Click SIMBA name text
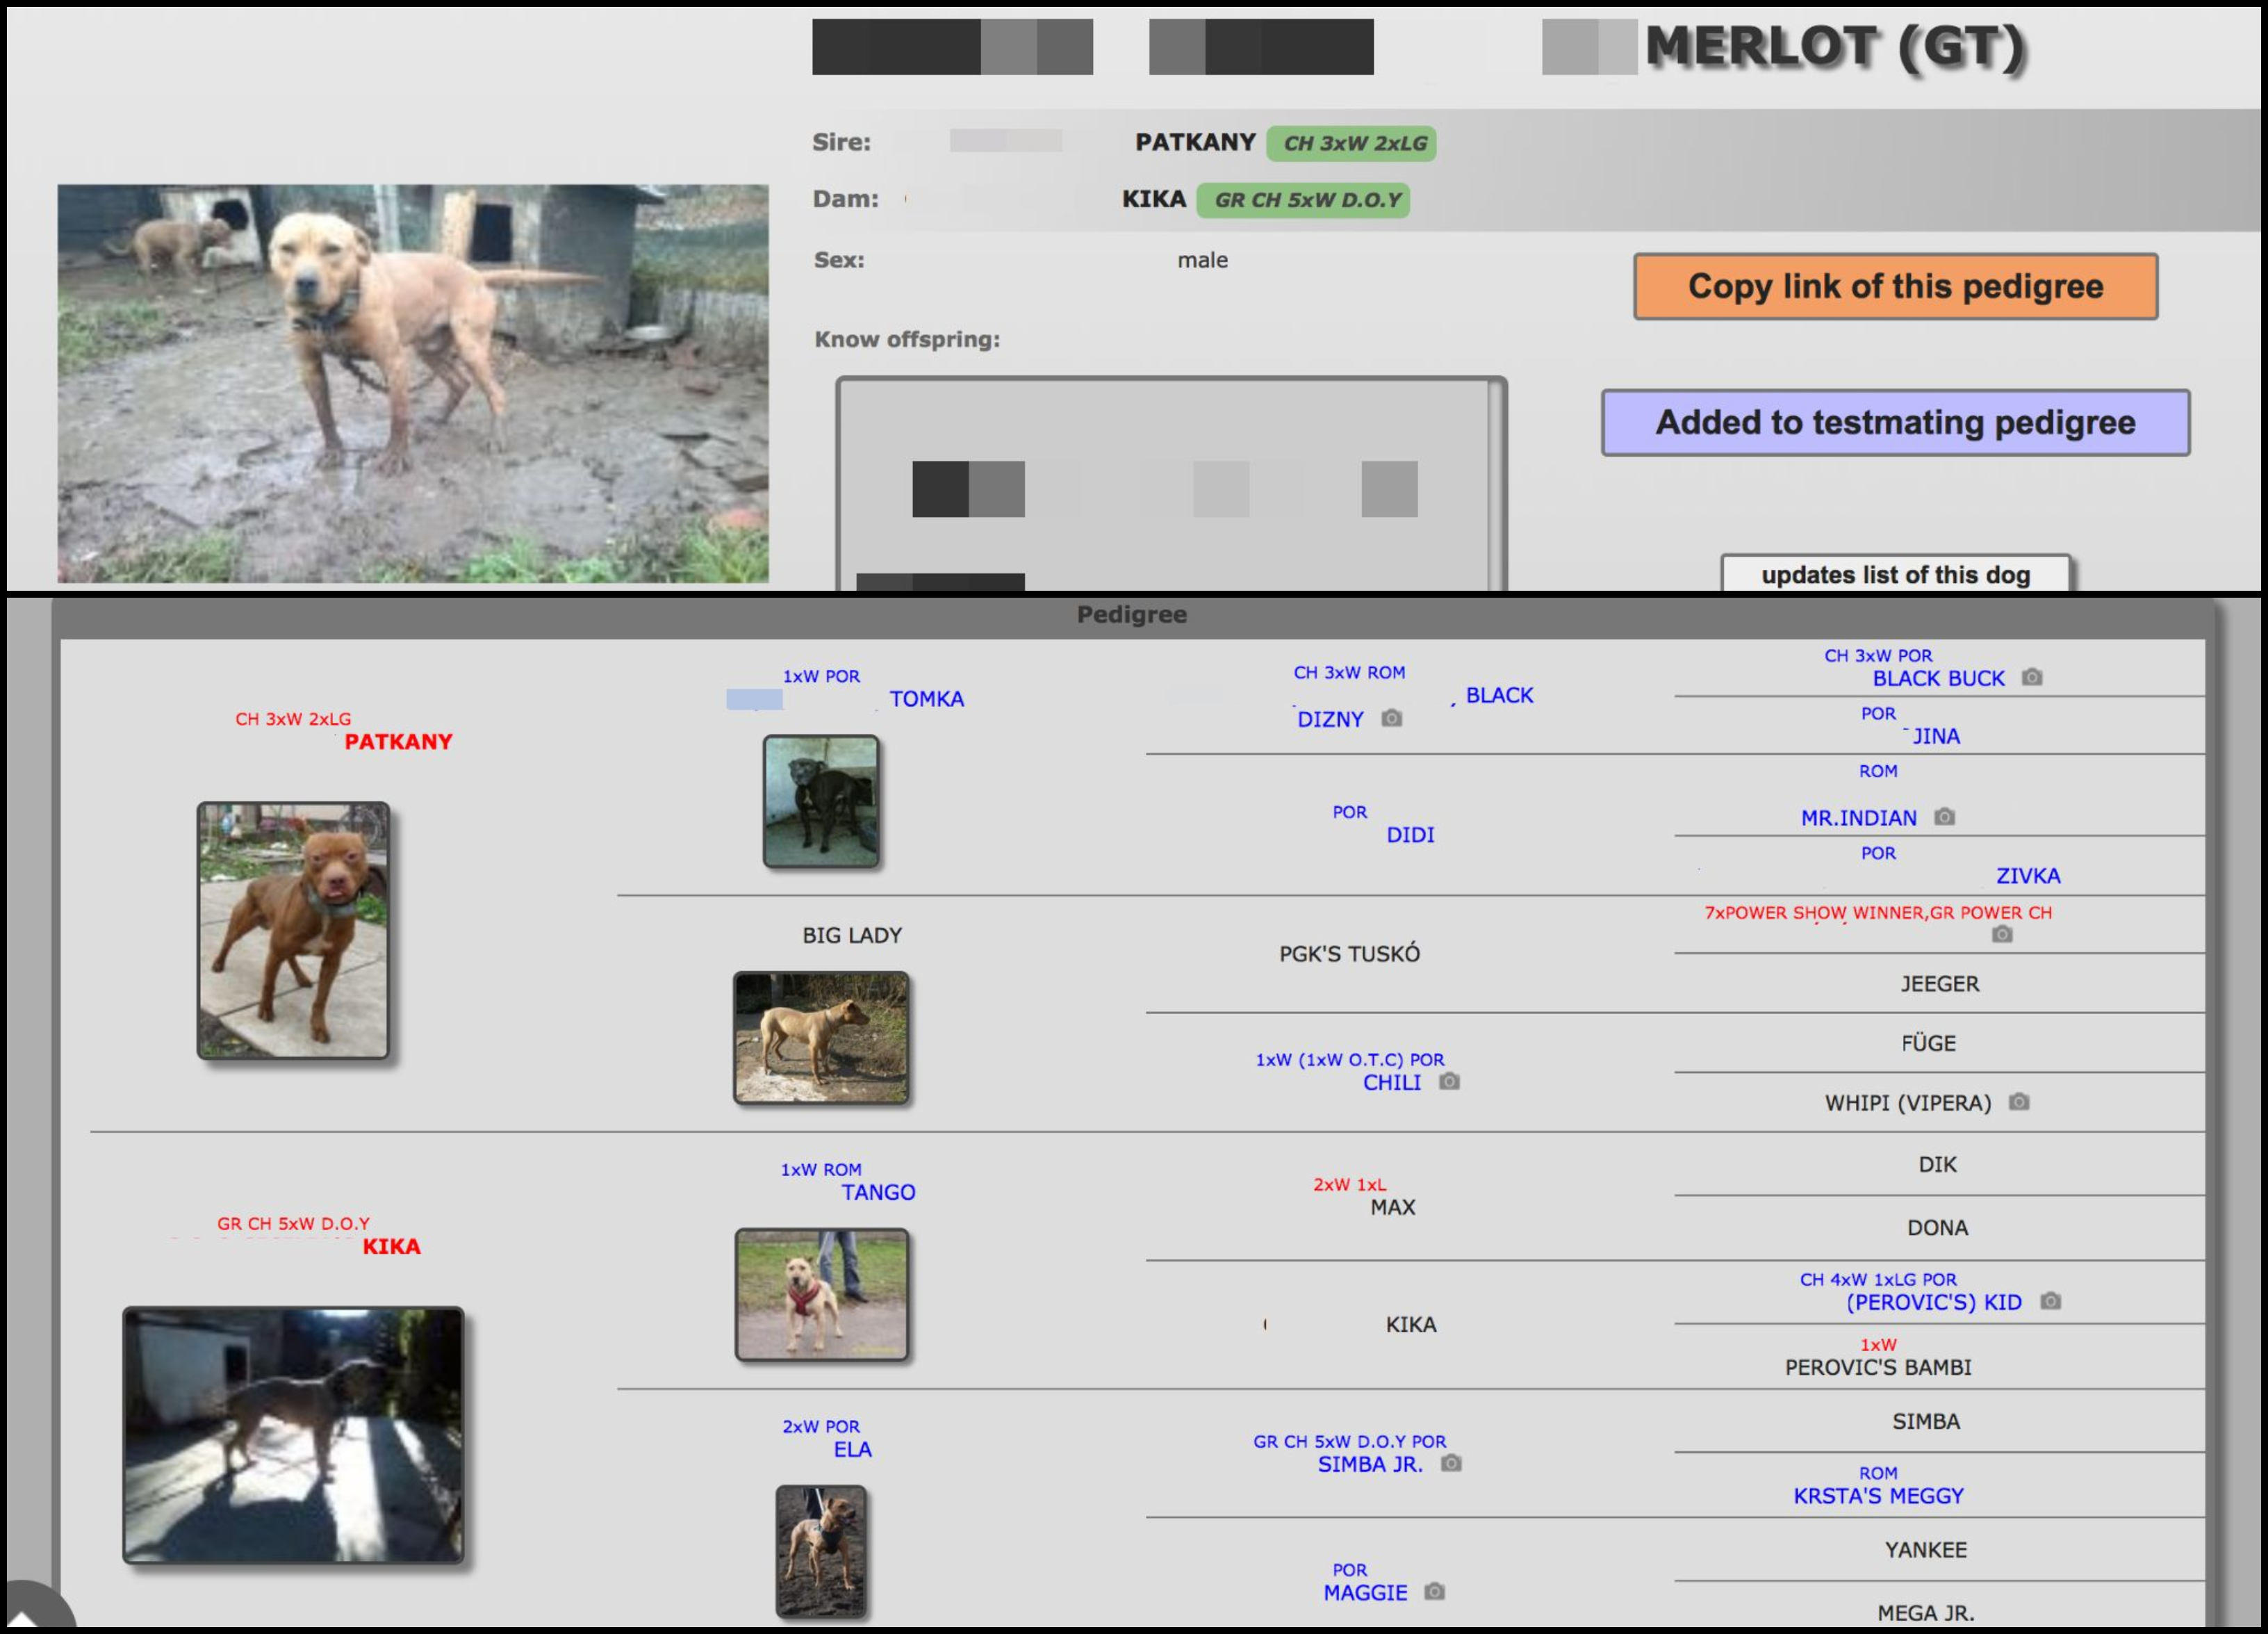This screenshot has width=2268, height=1634. tap(1925, 1421)
